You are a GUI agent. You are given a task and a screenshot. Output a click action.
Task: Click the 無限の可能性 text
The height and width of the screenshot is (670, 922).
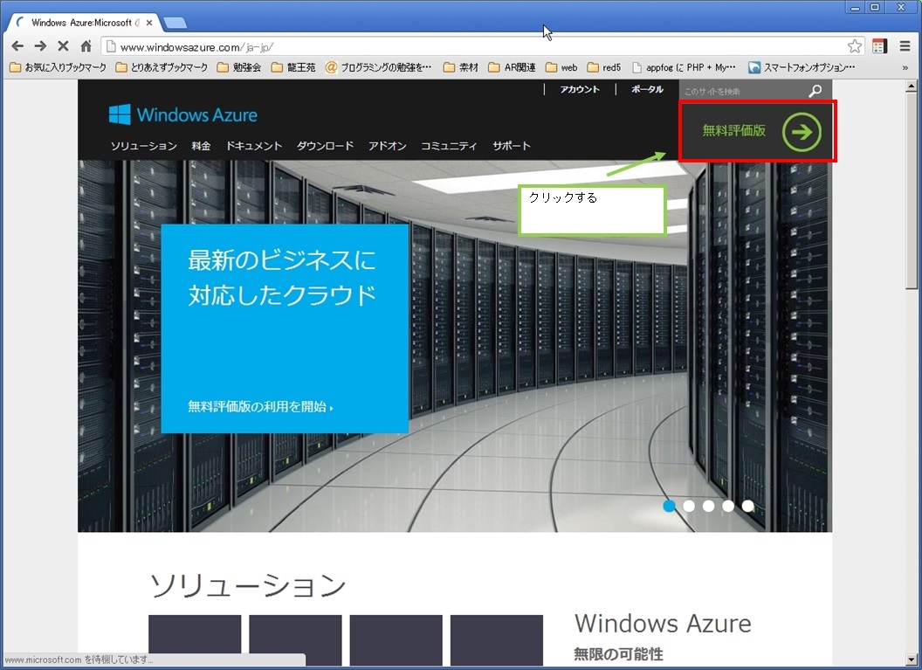point(618,654)
